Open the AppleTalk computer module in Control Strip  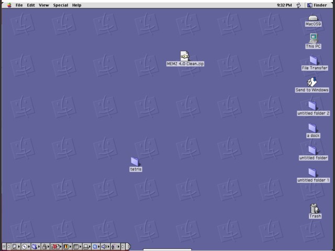click(16, 246)
